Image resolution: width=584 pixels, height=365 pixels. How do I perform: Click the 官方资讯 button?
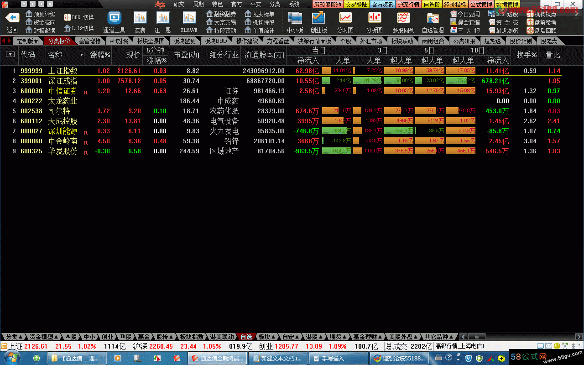point(382,5)
